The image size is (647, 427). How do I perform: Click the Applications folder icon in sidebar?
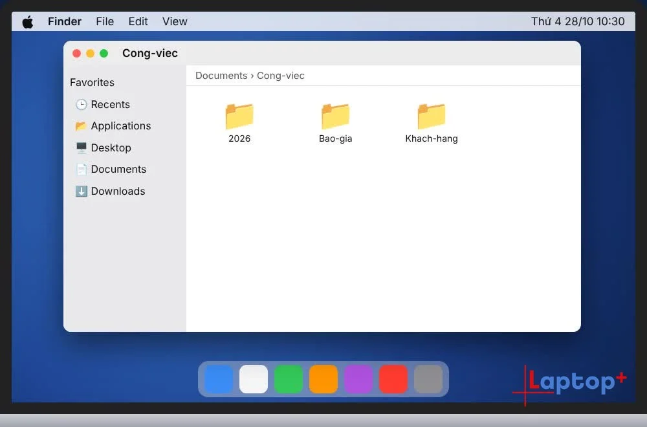82,126
